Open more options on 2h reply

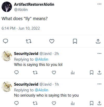pos(99,53)
